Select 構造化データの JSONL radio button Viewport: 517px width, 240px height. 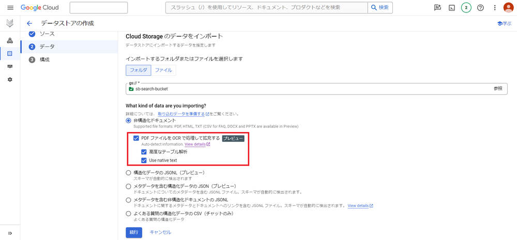point(128,172)
